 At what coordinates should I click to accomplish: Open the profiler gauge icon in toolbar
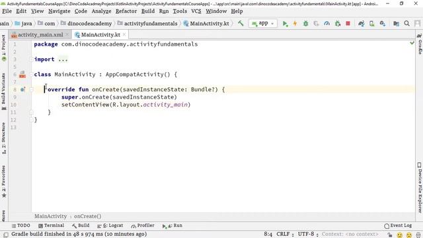tap(327, 24)
